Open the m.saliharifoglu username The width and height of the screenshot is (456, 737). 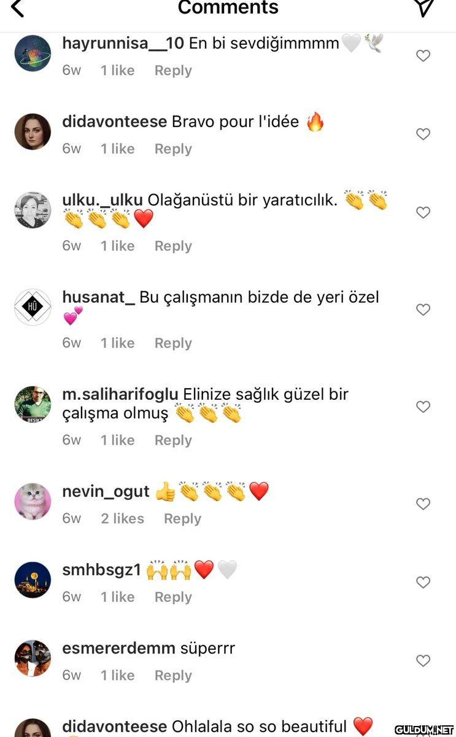pyautogui.click(x=120, y=394)
